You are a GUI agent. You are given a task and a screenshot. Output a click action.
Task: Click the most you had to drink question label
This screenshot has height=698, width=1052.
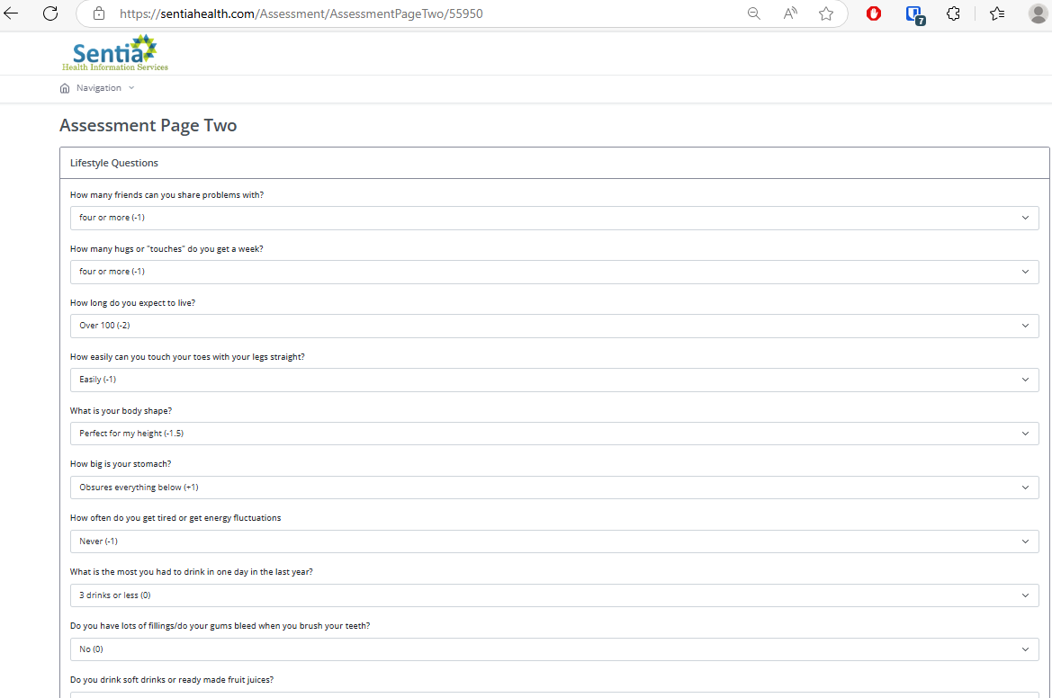(x=191, y=572)
